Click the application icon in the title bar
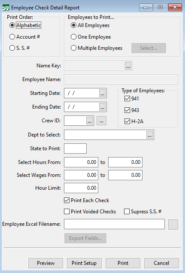Screen dimensions: 185x273 tap(6, 8)
